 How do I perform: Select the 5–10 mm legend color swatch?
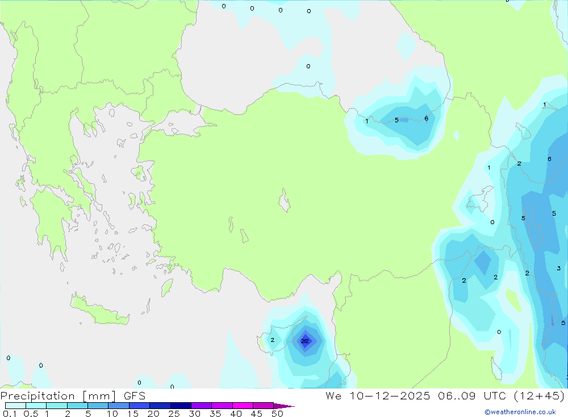coord(98,406)
